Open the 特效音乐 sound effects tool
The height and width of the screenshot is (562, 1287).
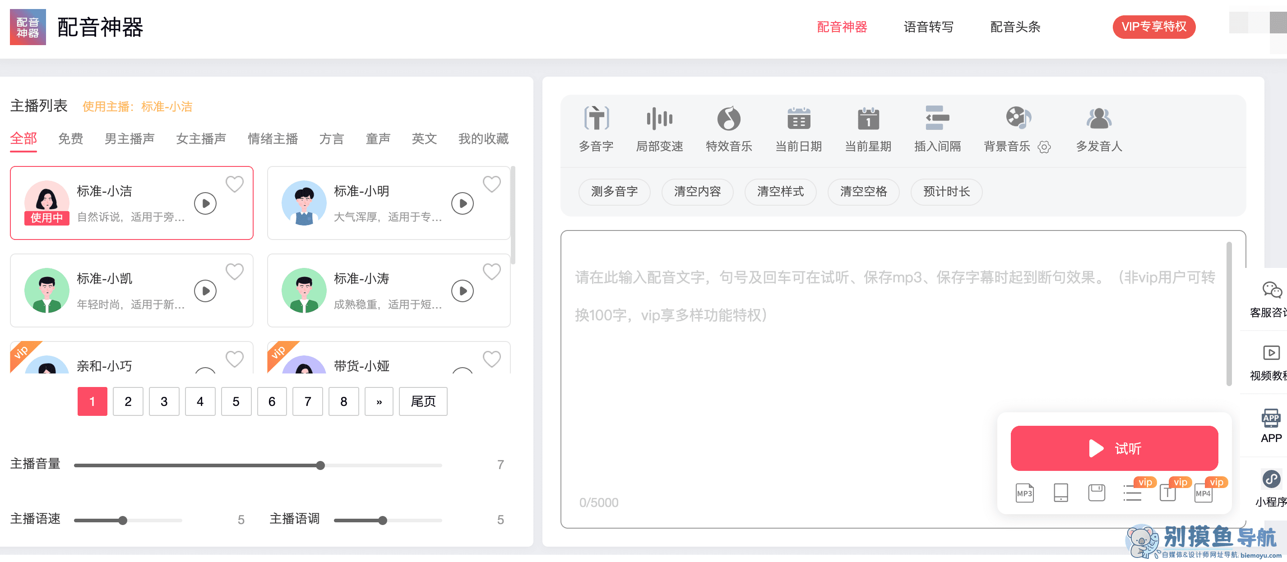[728, 129]
